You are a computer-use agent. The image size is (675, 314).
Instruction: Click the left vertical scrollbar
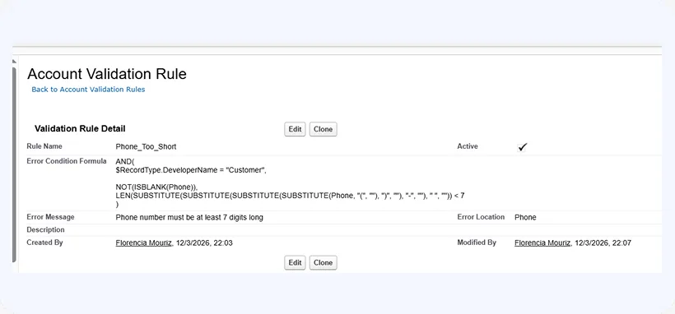(x=14, y=164)
